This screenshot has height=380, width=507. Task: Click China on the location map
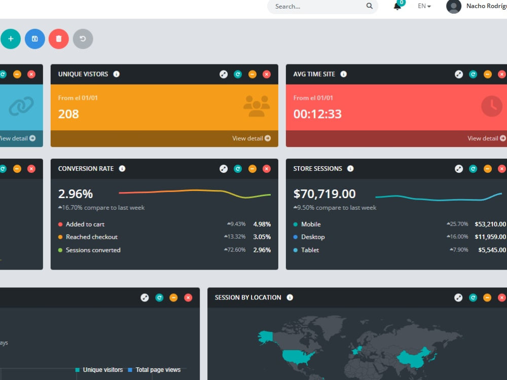pos(412,358)
